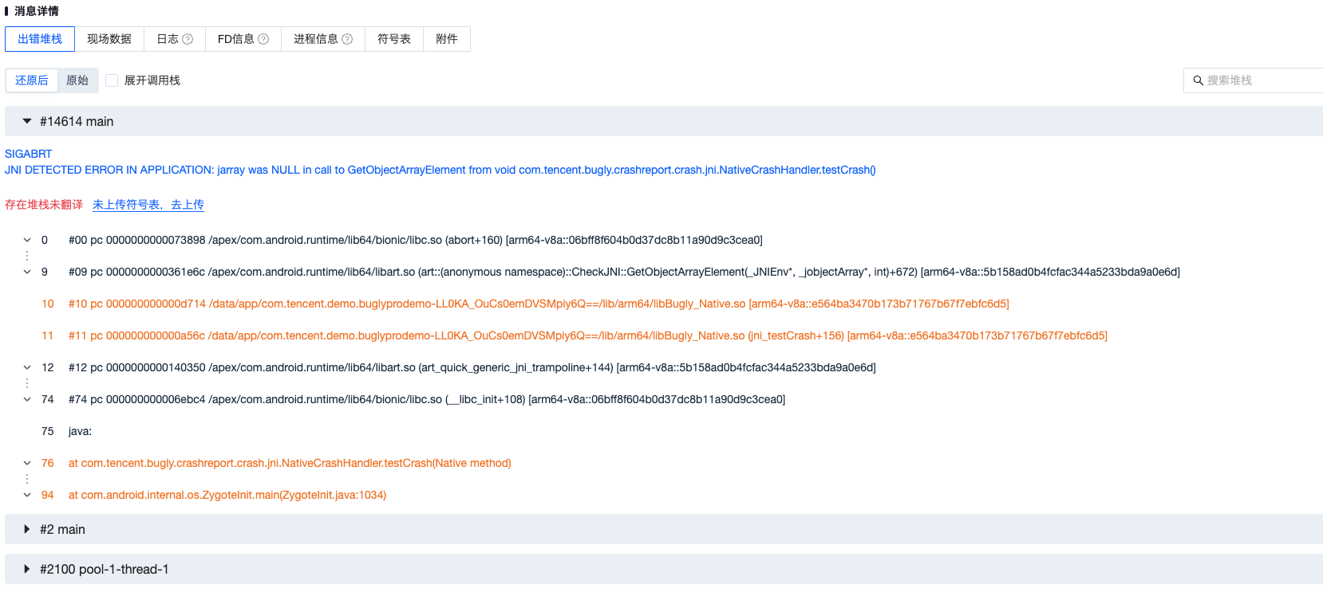Click the SIGABRT signal text
The image size is (1323, 592).
click(28, 154)
